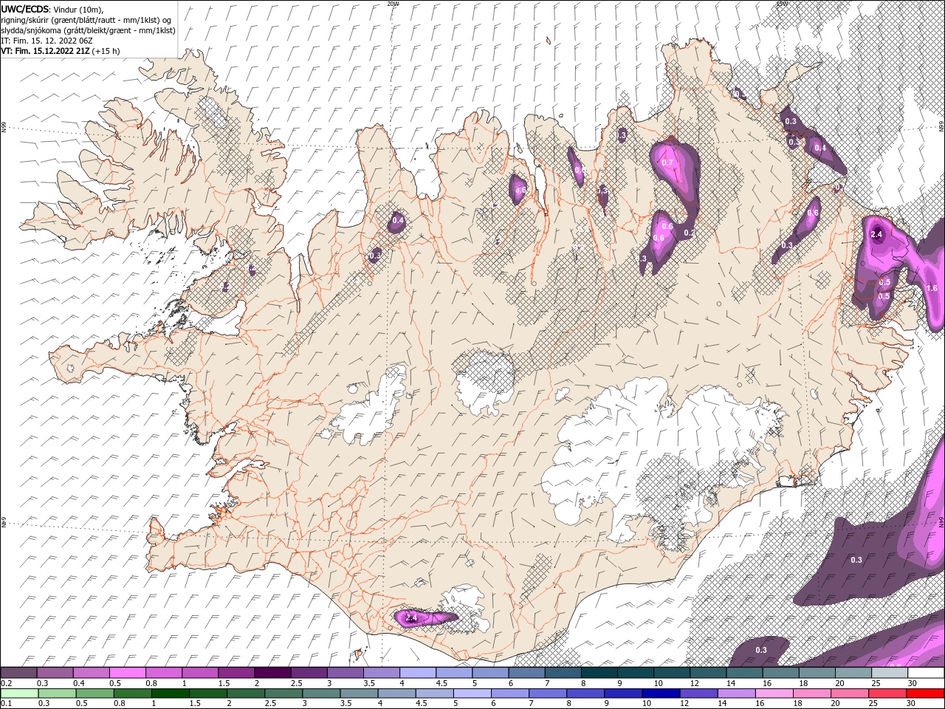The image size is (945, 709).
Task: Click the white 30 swatch in upper legend row
Action: (x=927, y=673)
